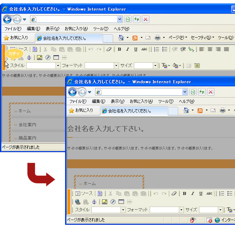The width and height of the screenshot is (235, 233).
Task: Click 会社案内 link in back window page
Action: tap(27, 125)
